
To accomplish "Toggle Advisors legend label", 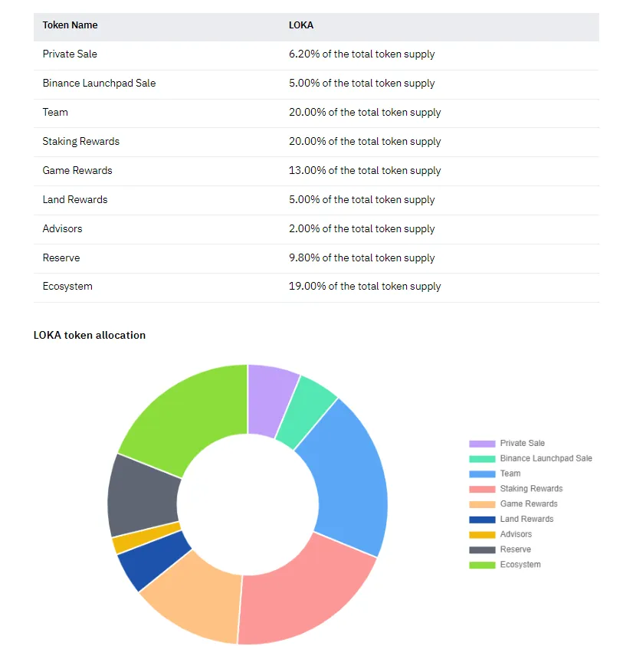I will tap(516, 534).
